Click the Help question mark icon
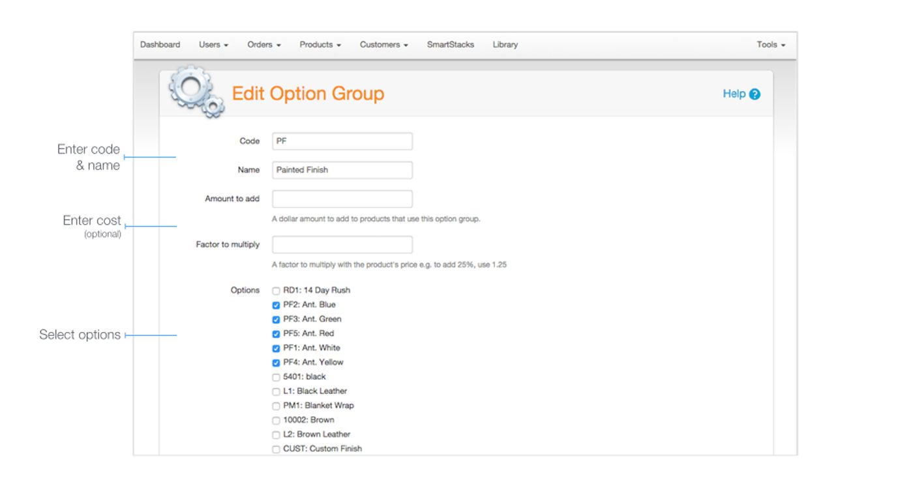This screenshot has width=913, height=491. [755, 94]
